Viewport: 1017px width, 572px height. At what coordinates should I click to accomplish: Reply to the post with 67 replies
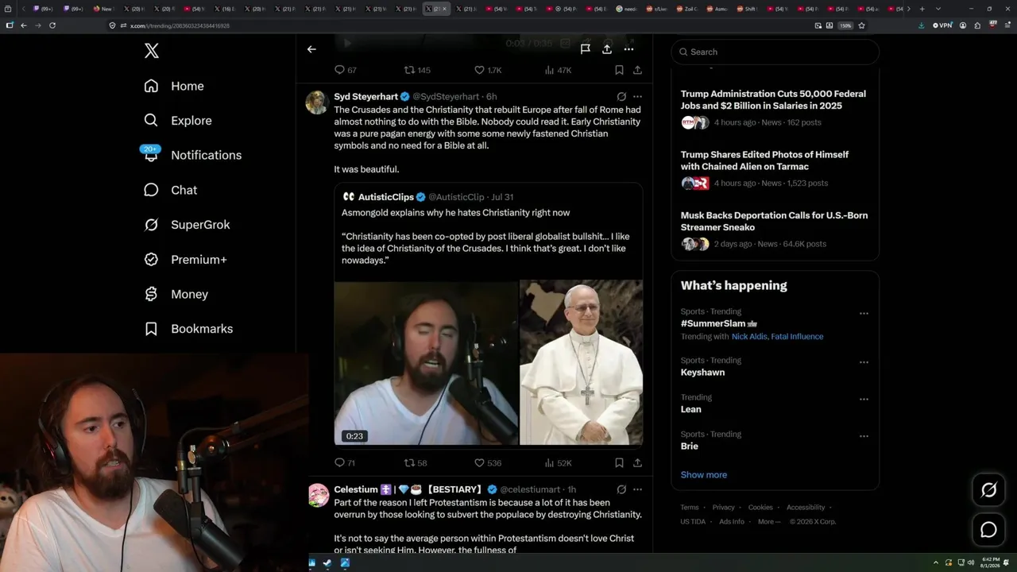tap(345, 70)
